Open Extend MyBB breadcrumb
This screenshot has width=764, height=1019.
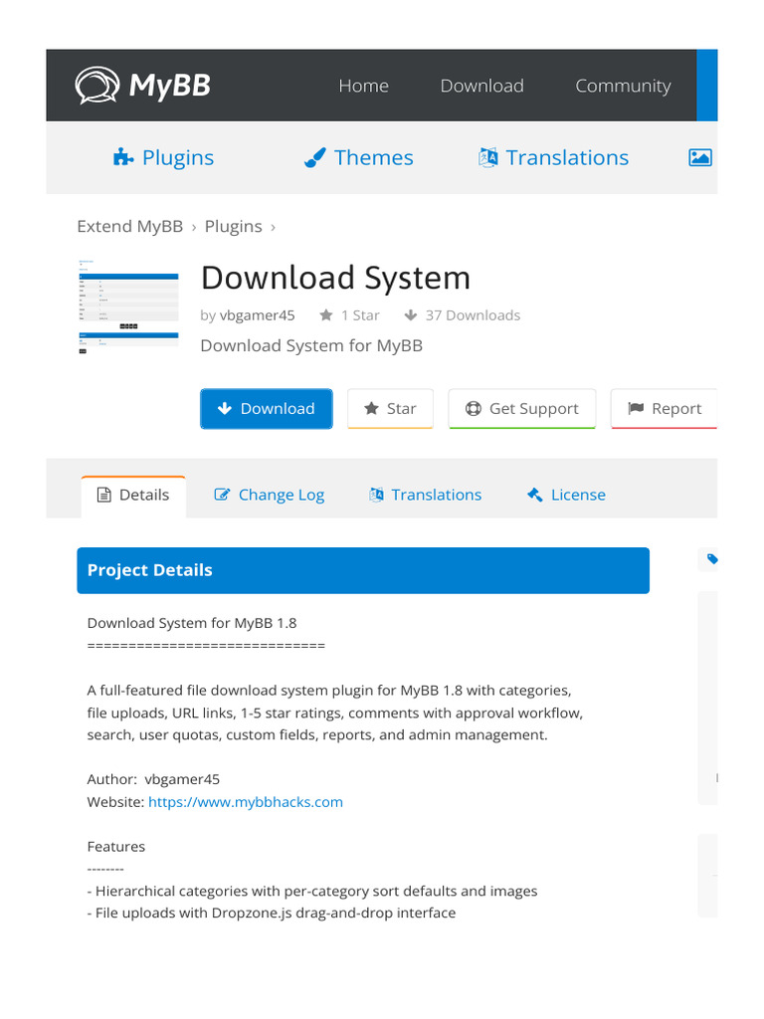coord(130,226)
